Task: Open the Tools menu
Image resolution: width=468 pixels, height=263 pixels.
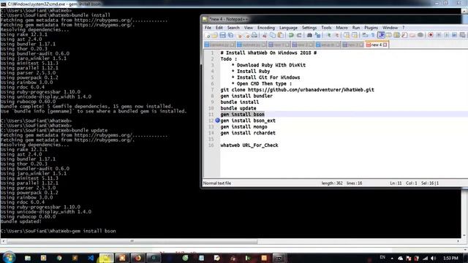Action: coord(326,28)
